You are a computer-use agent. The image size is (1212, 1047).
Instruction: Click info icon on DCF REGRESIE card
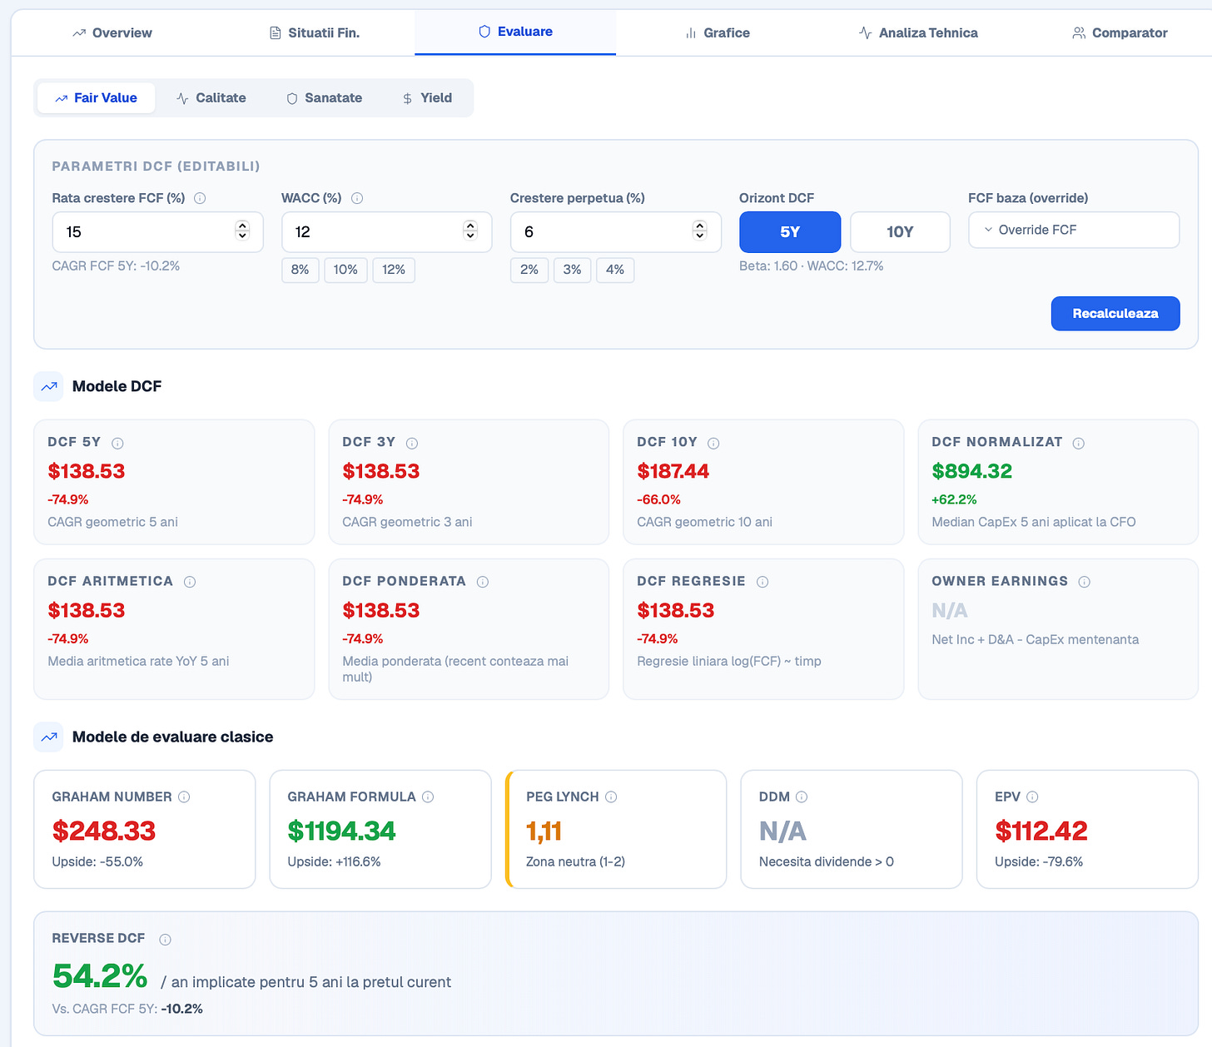tap(762, 582)
